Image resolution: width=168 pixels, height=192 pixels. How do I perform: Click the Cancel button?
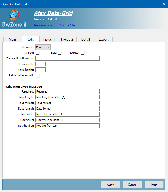pyautogui.click(x=132, y=185)
